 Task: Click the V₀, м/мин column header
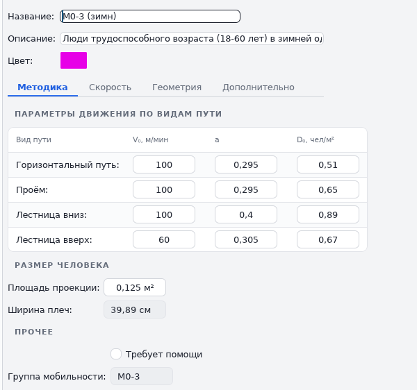pyautogui.click(x=151, y=139)
